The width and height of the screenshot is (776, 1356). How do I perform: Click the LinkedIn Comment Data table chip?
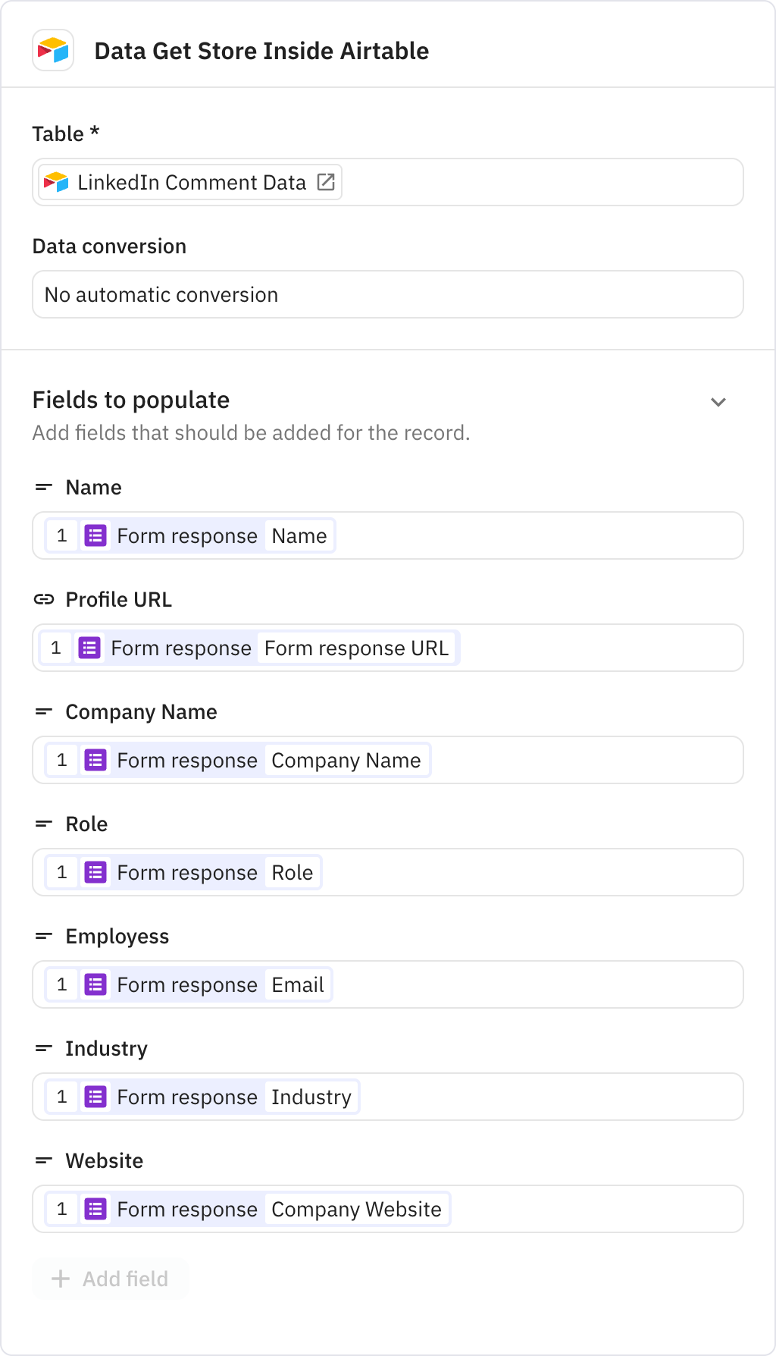(x=190, y=182)
